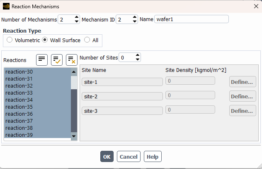The image size is (262, 169).
Task: Click the site-3 name field
Action: click(x=122, y=111)
